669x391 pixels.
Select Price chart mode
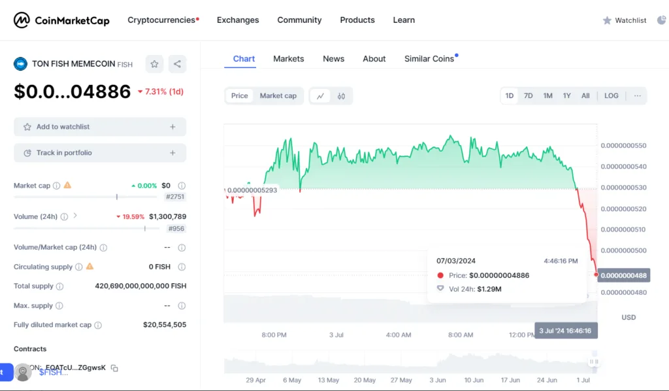point(239,95)
